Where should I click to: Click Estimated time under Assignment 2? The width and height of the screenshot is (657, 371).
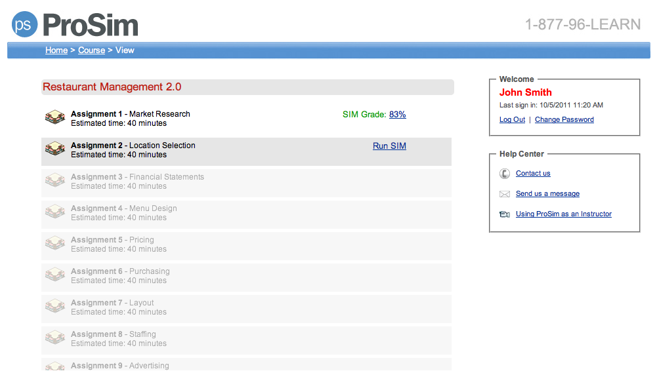point(119,154)
